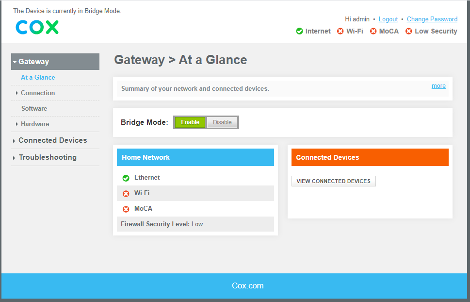The width and height of the screenshot is (470, 302).
Task: Click the Ethernet status icon in Home Network
Action: pyautogui.click(x=125, y=177)
